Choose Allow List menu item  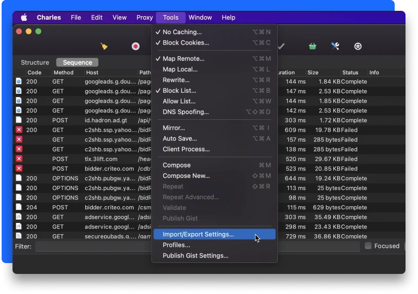tap(214, 101)
